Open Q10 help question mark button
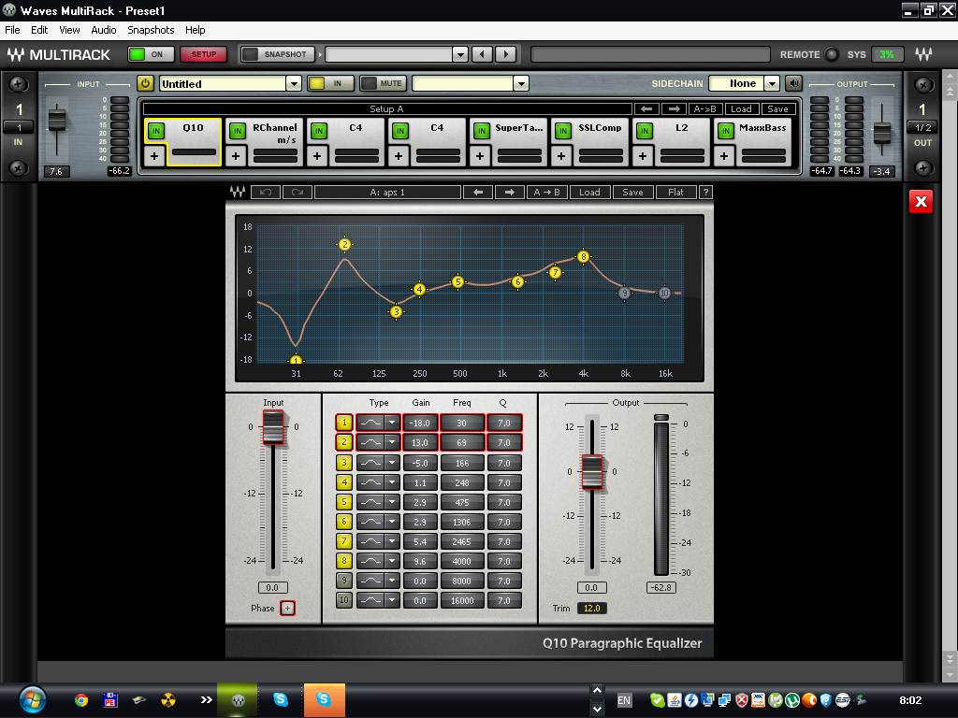This screenshot has height=718, width=958. (x=705, y=193)
